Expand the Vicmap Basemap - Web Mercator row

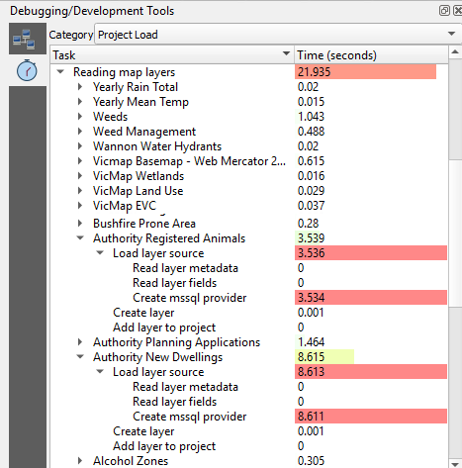pyautogui.click(x=80, y=161)
